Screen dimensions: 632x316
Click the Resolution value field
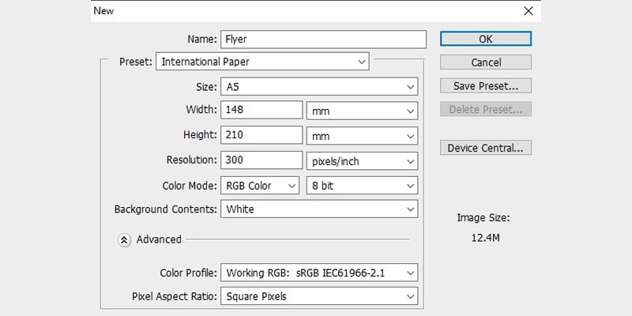(x=261, y=160)
